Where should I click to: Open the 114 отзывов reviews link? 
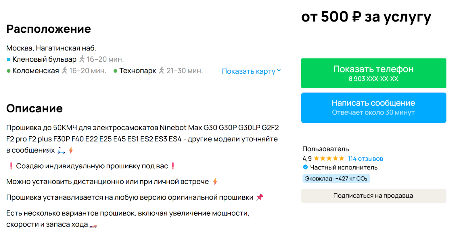[x=365, y=159]
